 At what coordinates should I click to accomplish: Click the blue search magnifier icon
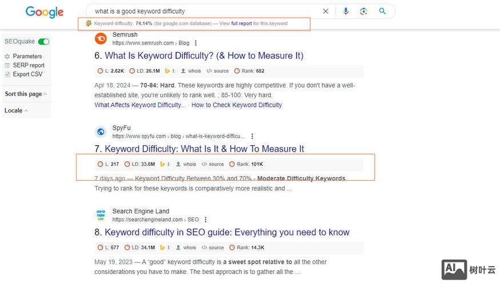382,11
